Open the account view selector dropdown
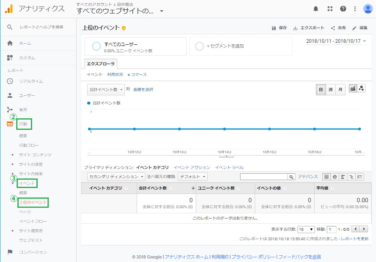 162,11
